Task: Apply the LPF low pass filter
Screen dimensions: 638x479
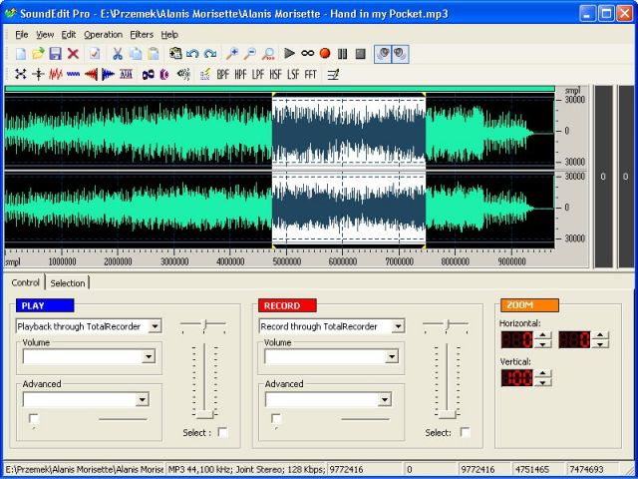Action: [258, 74]
